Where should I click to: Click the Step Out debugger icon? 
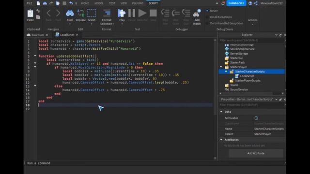tap(186, 13)
